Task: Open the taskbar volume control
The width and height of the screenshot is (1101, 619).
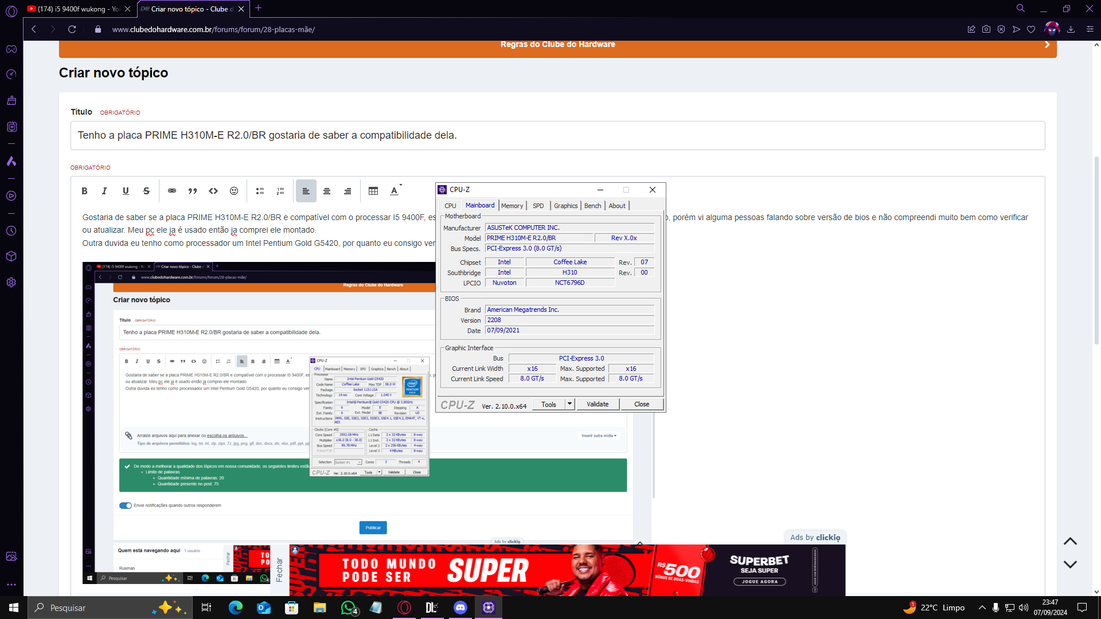Action: coord(1024,608)
